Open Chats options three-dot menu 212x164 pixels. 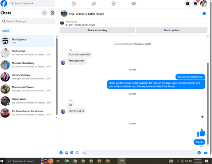click(x=44, y=13)
